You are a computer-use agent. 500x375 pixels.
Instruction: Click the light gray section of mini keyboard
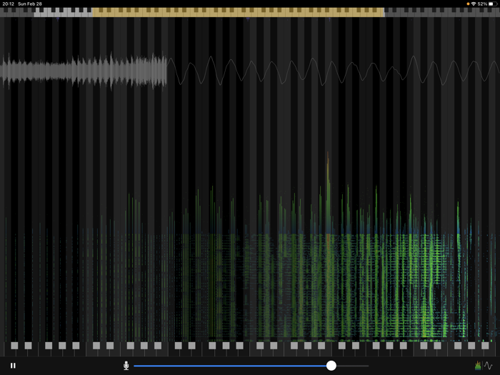63,12
